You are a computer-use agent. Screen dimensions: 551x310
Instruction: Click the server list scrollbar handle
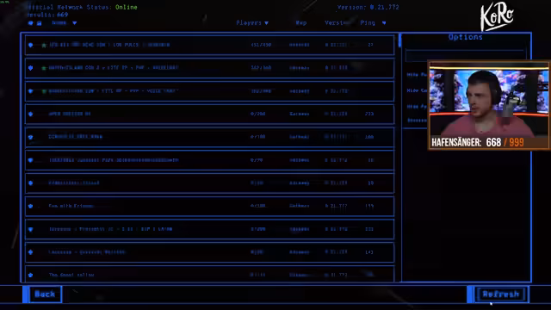point(399,40)
